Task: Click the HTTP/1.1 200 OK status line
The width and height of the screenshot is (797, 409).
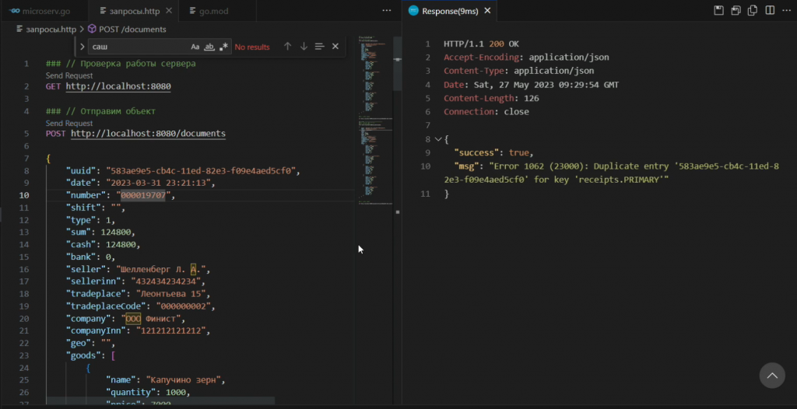Action: [481, 44]
